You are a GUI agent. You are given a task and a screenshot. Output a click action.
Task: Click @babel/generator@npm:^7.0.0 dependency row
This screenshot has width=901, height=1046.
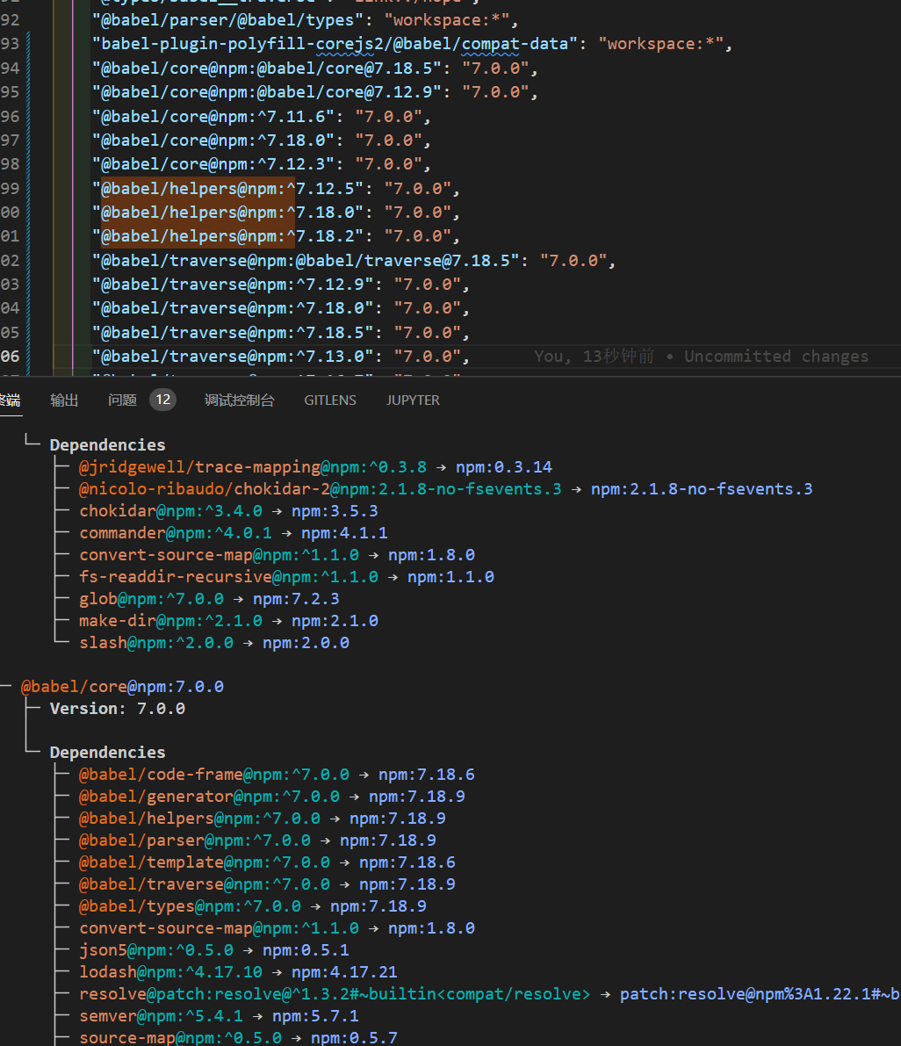[x=272, y=797]
